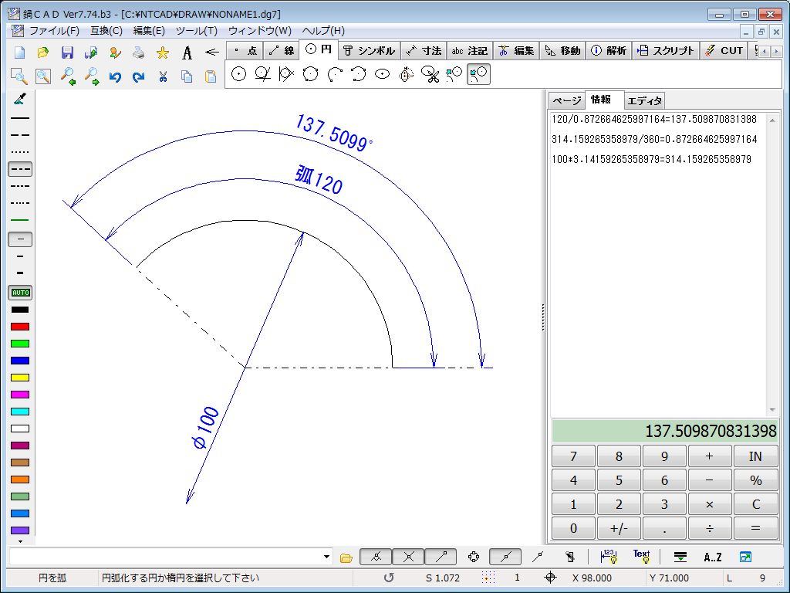Click the paste clipboard icon
The height and width of the screenshot is (593, 790).
point(211,76)
